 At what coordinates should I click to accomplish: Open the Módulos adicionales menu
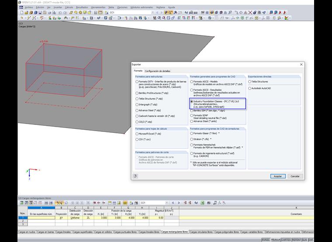[142, 7]
